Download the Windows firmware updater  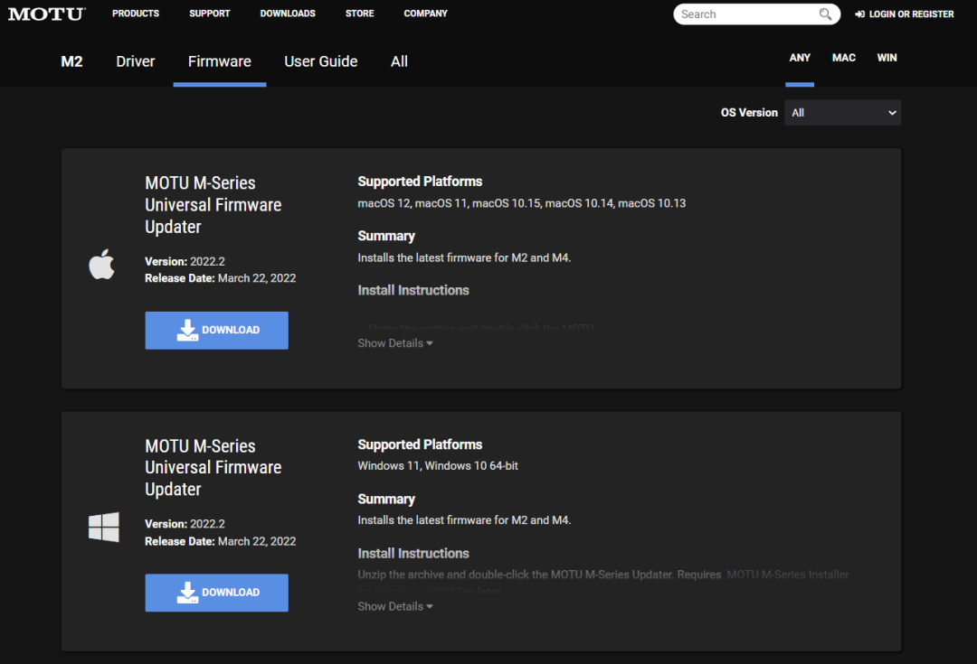[216, 593]
